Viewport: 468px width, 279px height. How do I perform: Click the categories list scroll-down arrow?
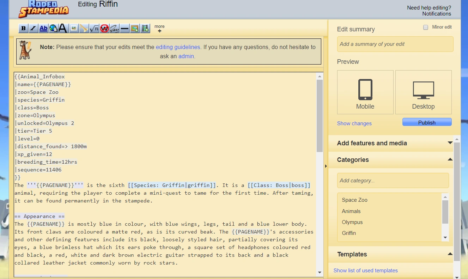point(445,238)
